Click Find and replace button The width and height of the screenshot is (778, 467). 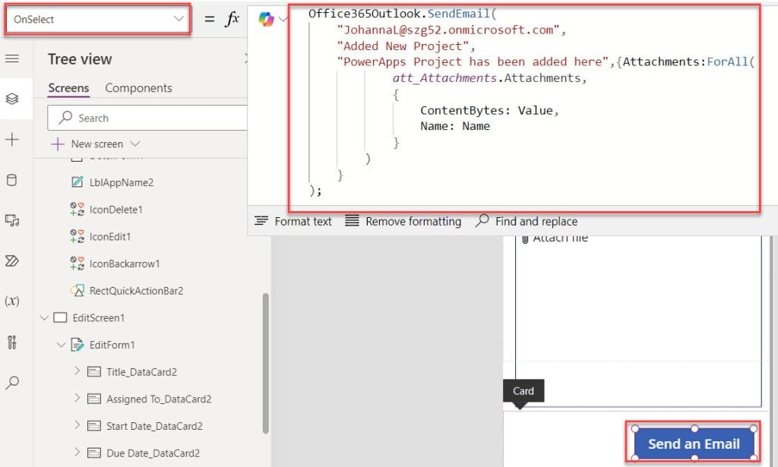coord(527,221)
